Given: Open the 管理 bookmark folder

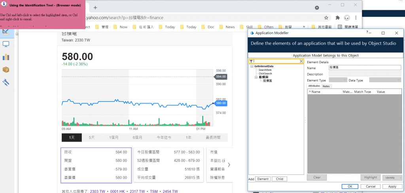Looking at the screenshot, I should pyautogui.click(x=102, y=27).
